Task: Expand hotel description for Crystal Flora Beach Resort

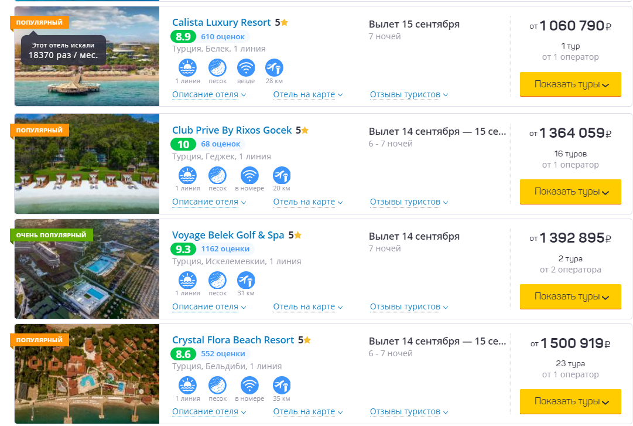Action: coord(208,411)
